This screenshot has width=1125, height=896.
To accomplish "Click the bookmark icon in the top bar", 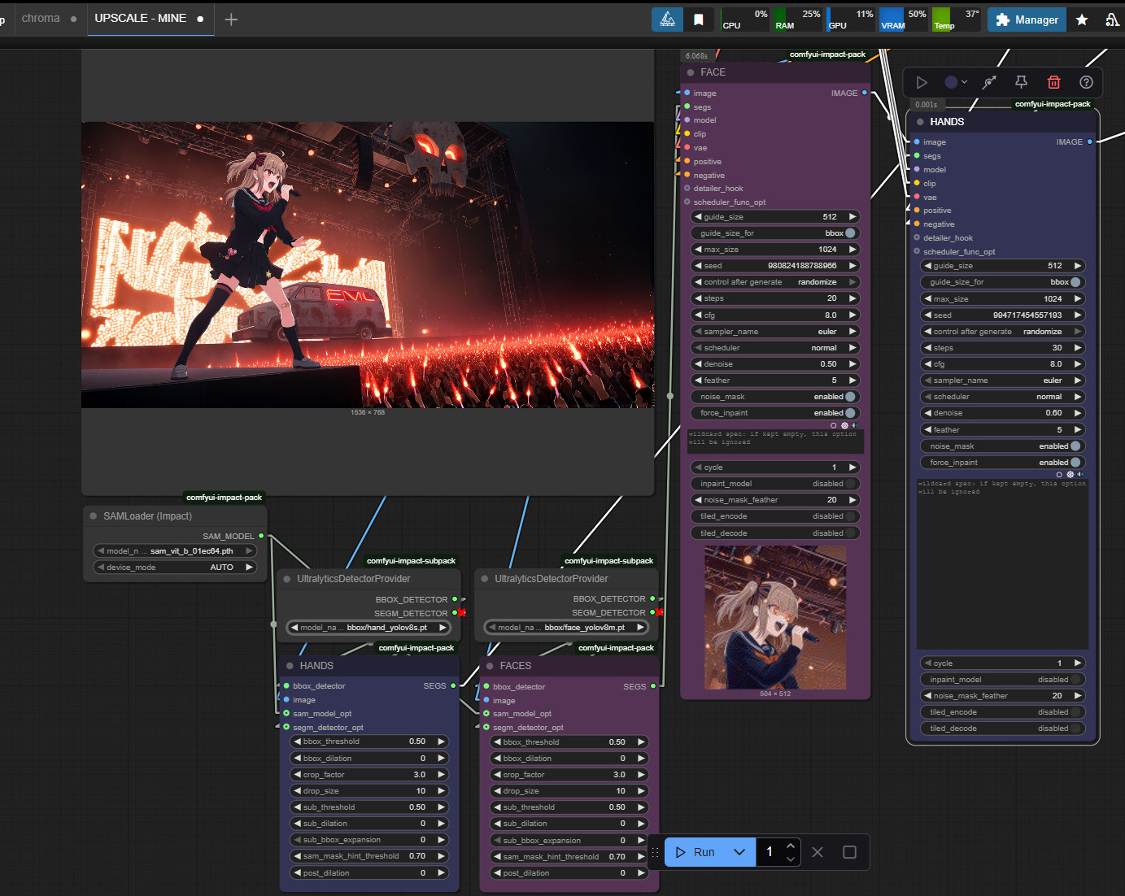I will click(x=699, y=20).
